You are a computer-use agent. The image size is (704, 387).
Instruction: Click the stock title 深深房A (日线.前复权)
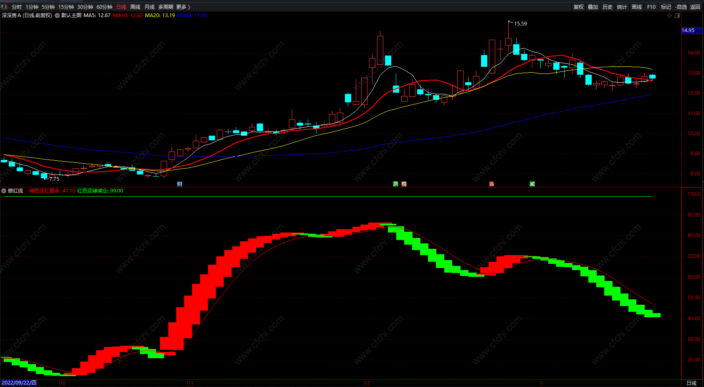click(27, 15)
